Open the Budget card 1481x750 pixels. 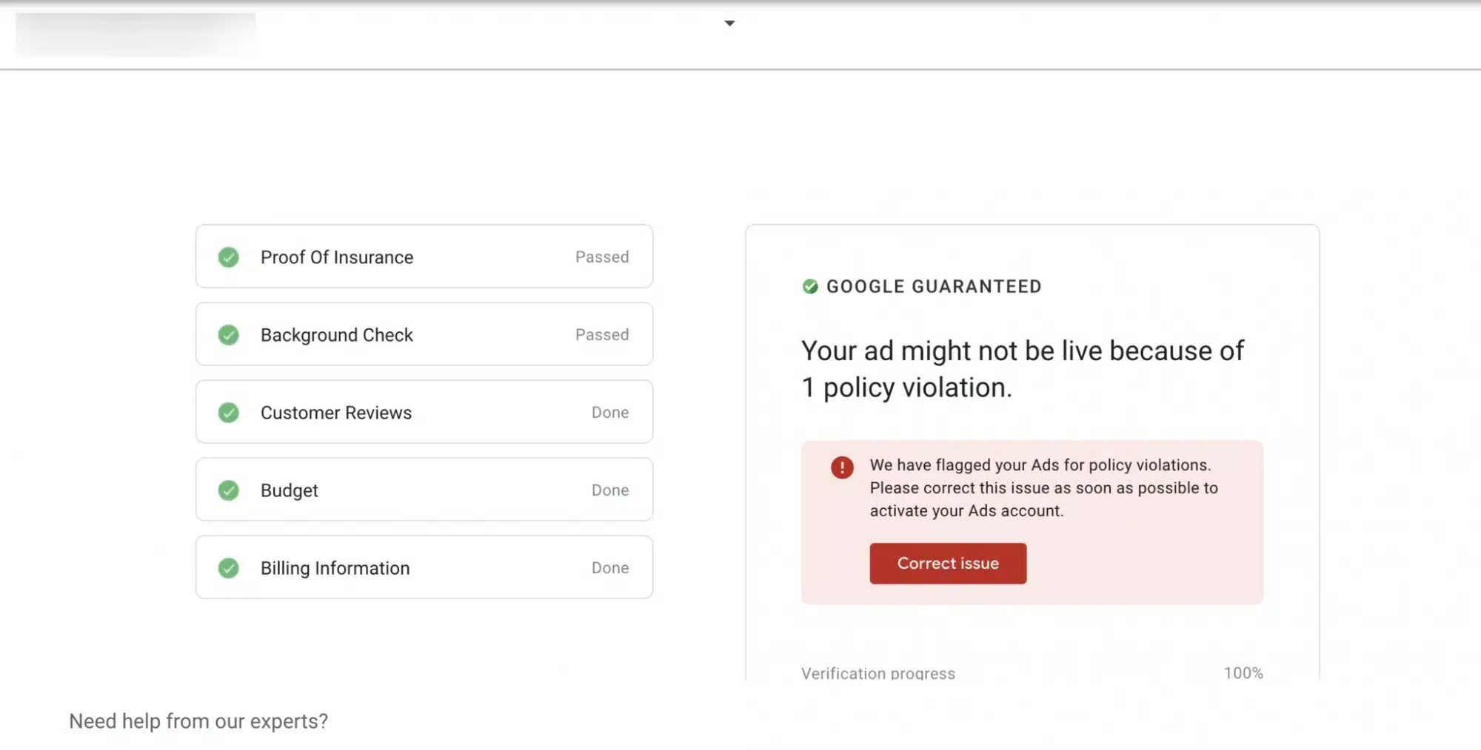point(424,489)
